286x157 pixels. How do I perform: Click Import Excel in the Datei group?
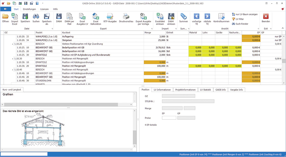pos(15,19)
